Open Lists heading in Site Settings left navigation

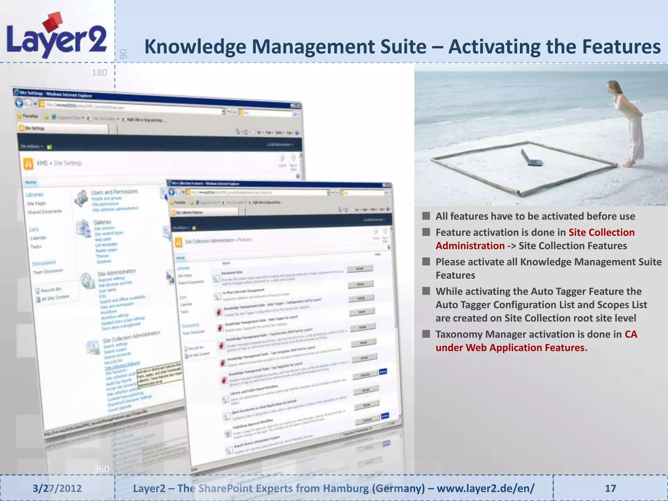coord(34,229)
